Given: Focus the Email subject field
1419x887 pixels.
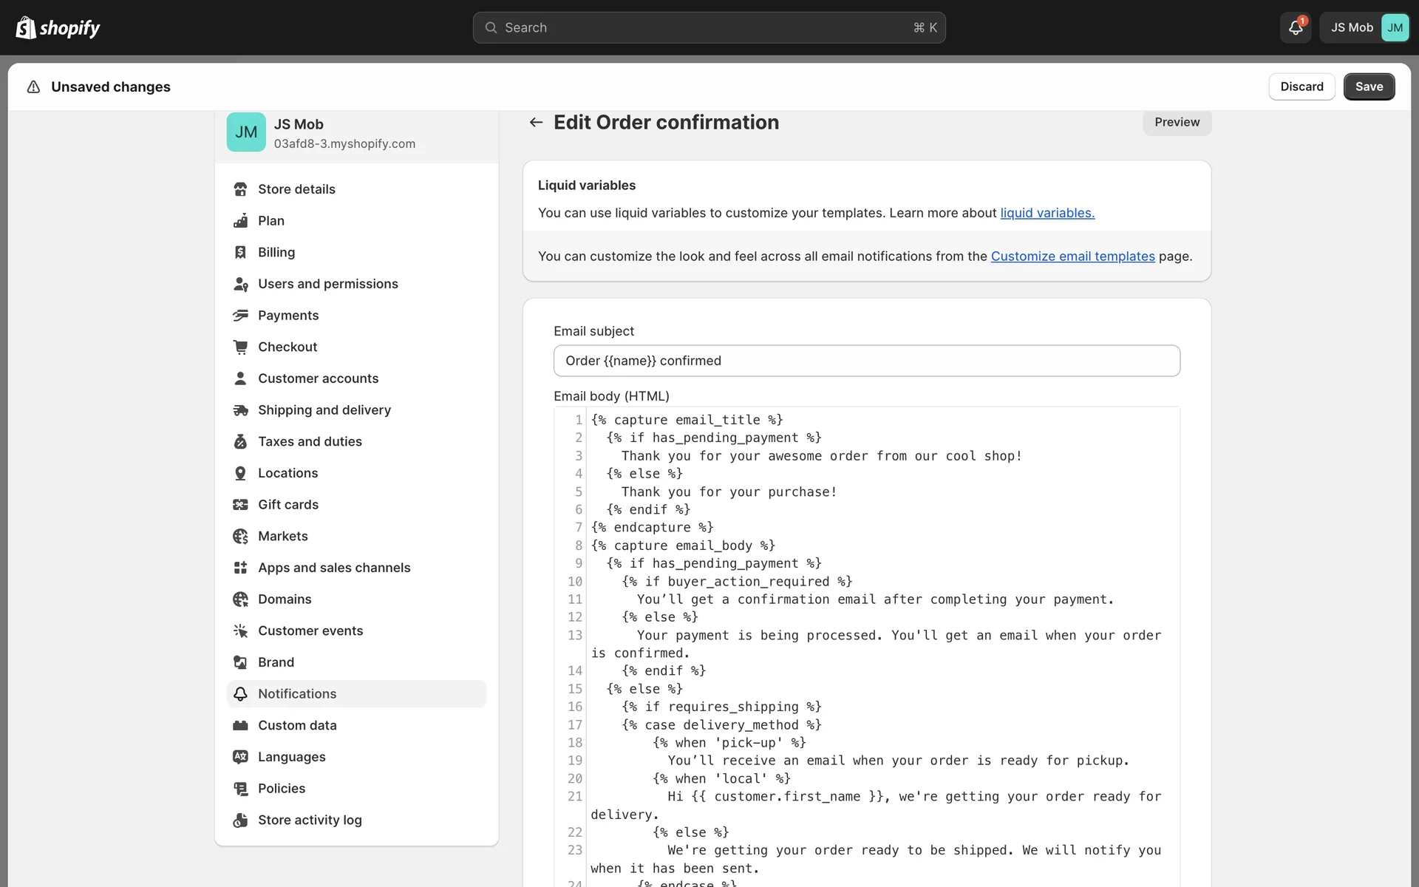Looking at the screenshot, I should point(866,361).
